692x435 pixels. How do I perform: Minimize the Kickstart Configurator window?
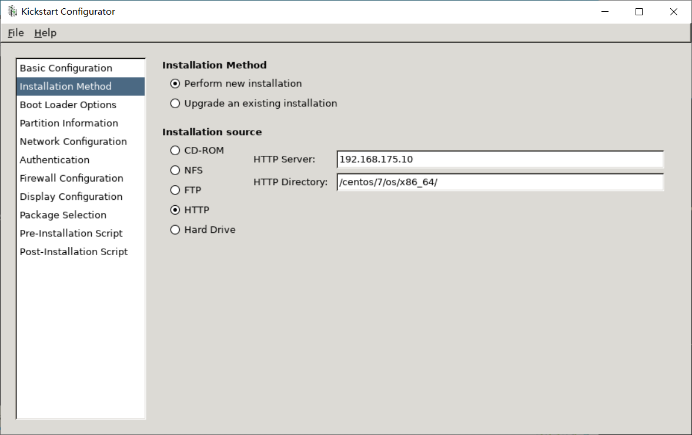pos(605,12)
